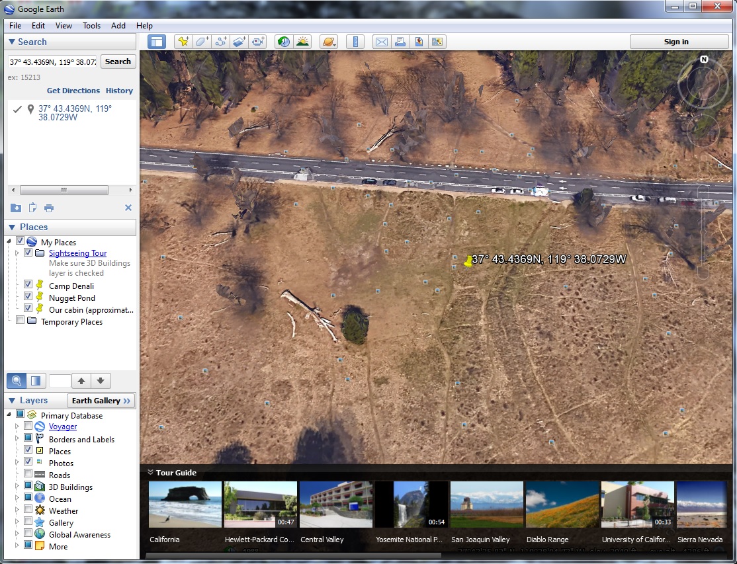Open the Edit menu

[x=38, y=26]
